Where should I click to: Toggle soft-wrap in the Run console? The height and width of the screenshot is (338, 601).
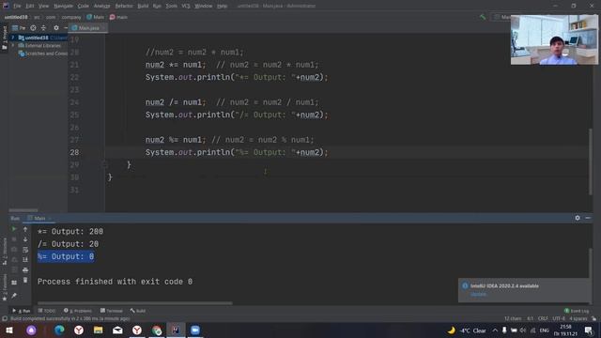click(25, 250)
